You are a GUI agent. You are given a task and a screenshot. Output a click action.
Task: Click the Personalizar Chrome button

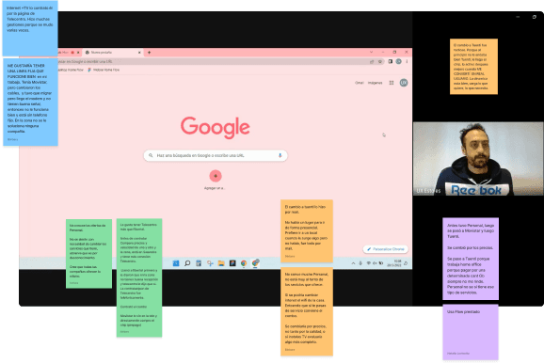(x=386, y=249)
